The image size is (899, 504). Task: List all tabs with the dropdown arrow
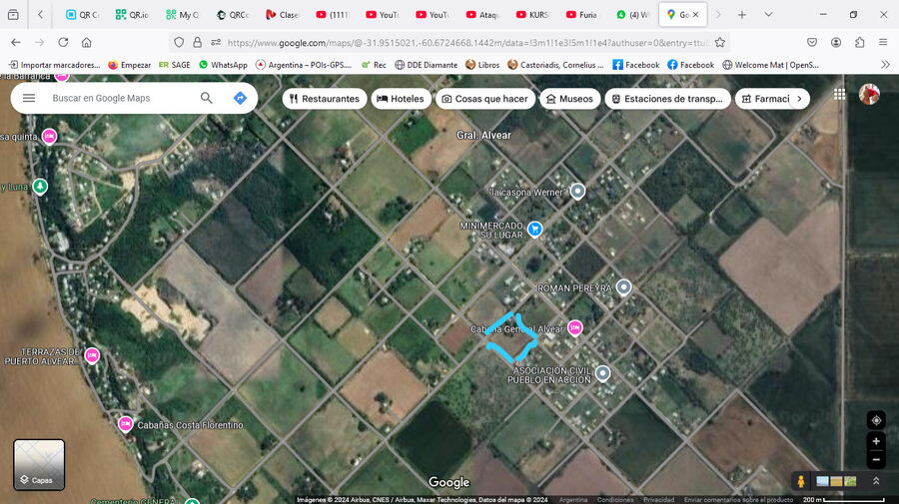[768, 15]
